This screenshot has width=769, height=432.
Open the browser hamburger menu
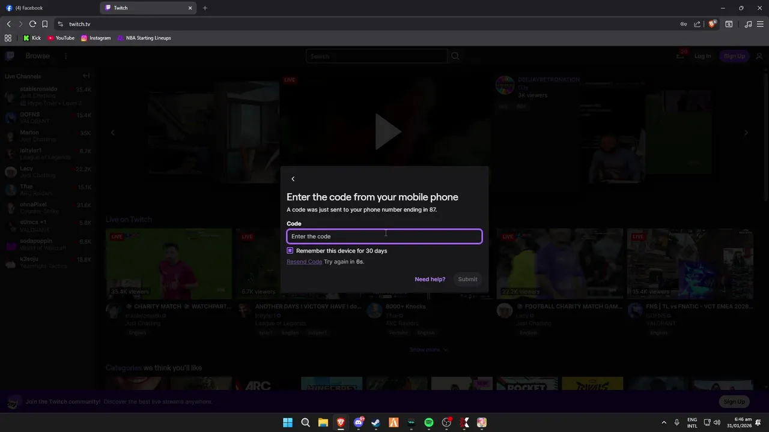(x=761, y=24)
